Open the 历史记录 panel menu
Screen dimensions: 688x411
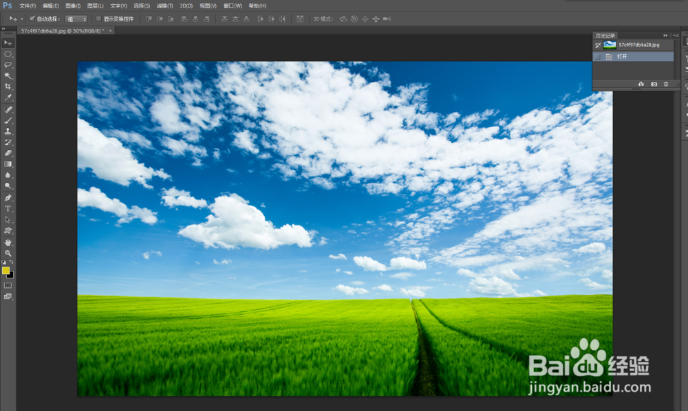[x=675, y=35]
